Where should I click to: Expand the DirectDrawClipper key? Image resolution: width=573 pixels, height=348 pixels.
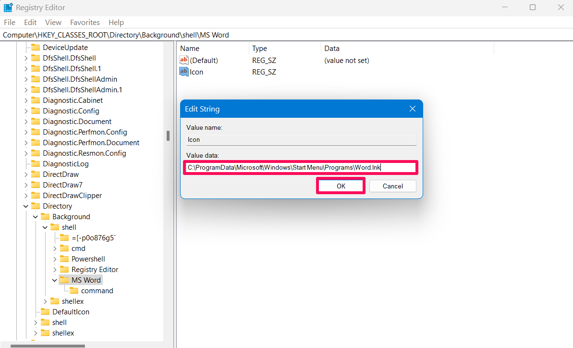pos(26,196)
